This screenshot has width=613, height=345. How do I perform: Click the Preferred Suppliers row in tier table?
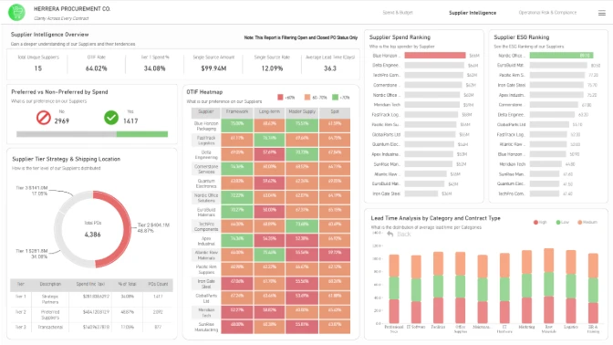91,315
